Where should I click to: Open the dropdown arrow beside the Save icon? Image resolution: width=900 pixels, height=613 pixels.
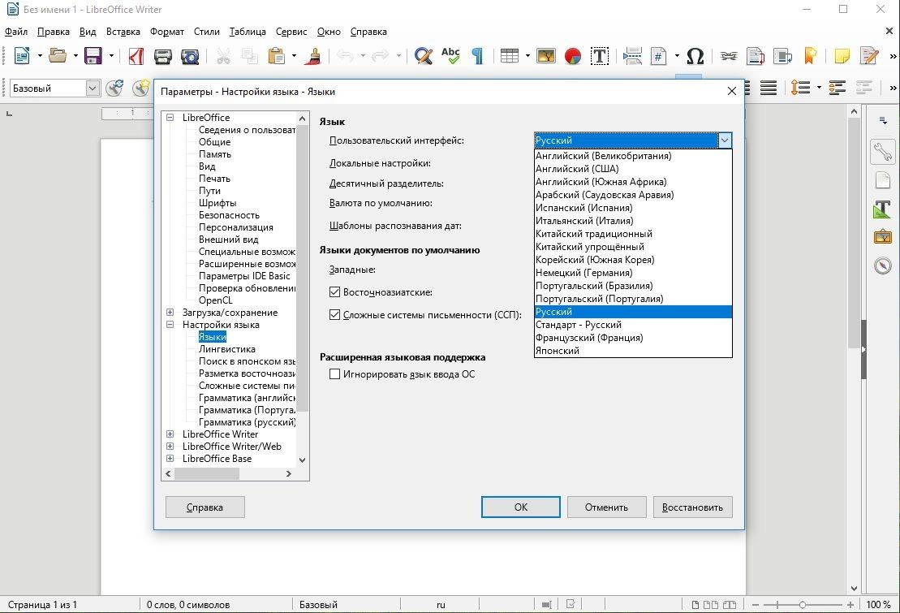tap(111, 56)
